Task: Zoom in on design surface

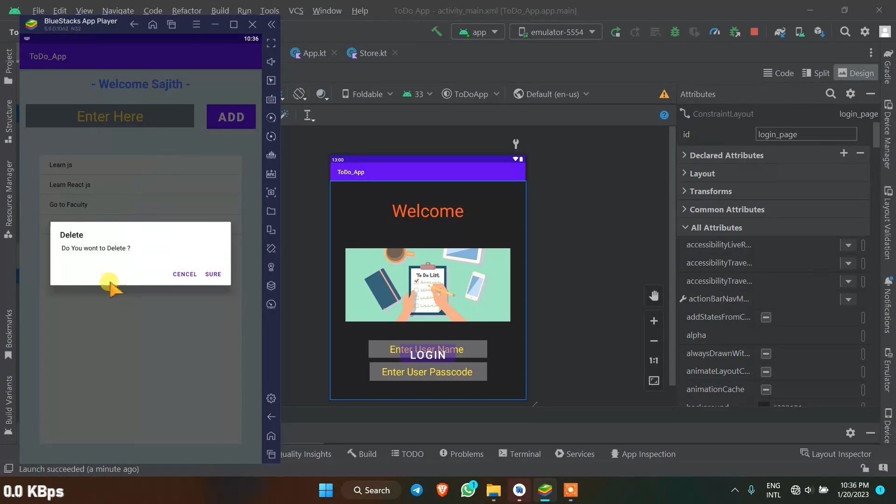Action: (654, 321)
